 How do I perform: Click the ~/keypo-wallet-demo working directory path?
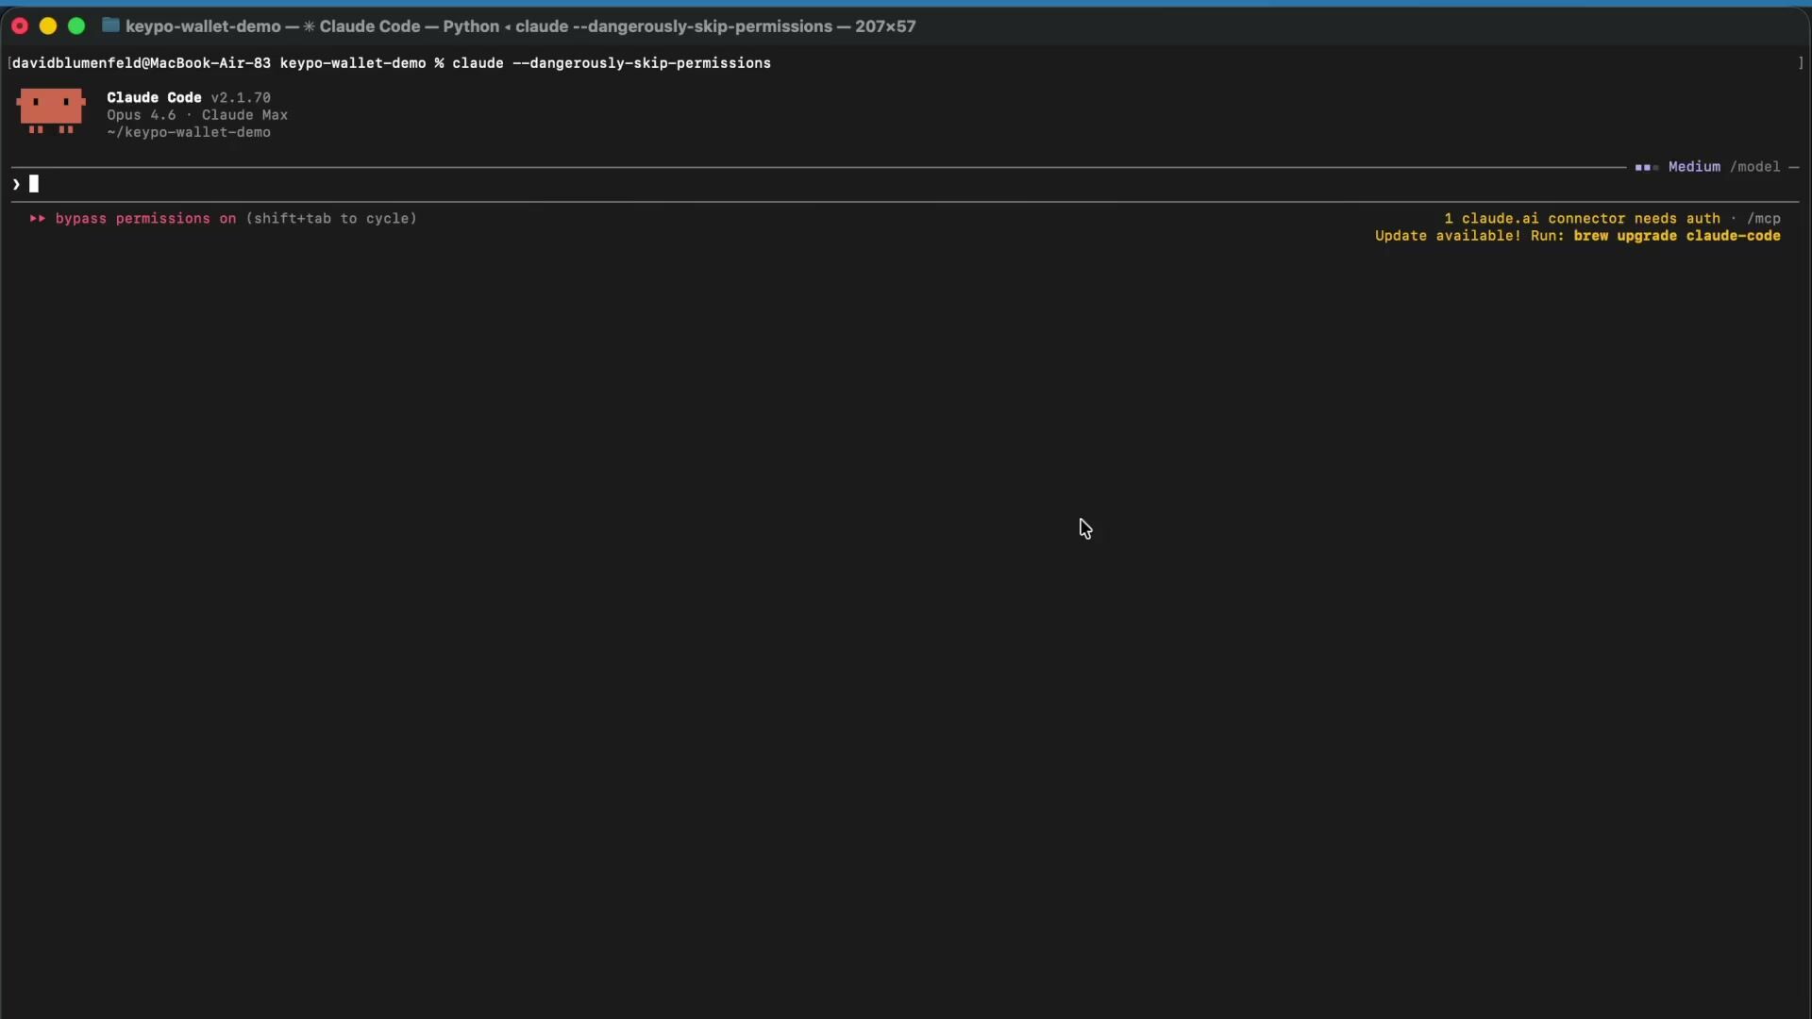coord(189,133)
